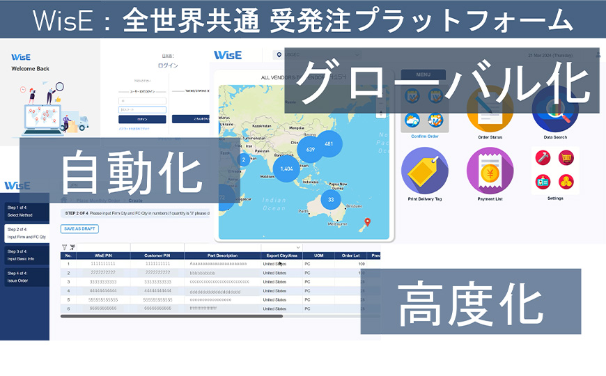Click the filter funnel icon above the table
This screenshot has height=376, width=606.
coord(64,247)
